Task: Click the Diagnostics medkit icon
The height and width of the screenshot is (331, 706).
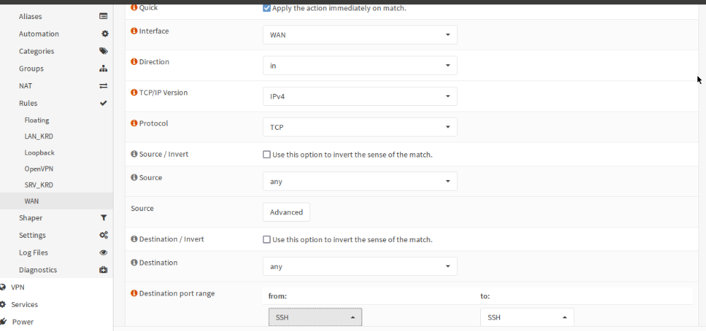Action: [x=104, y=270]
